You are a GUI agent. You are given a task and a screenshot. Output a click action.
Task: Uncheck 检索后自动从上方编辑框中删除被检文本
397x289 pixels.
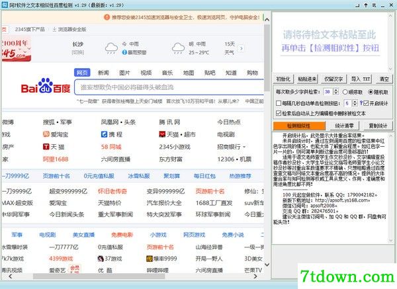coord(279,113)
